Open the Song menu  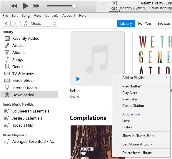click(26, 16)
